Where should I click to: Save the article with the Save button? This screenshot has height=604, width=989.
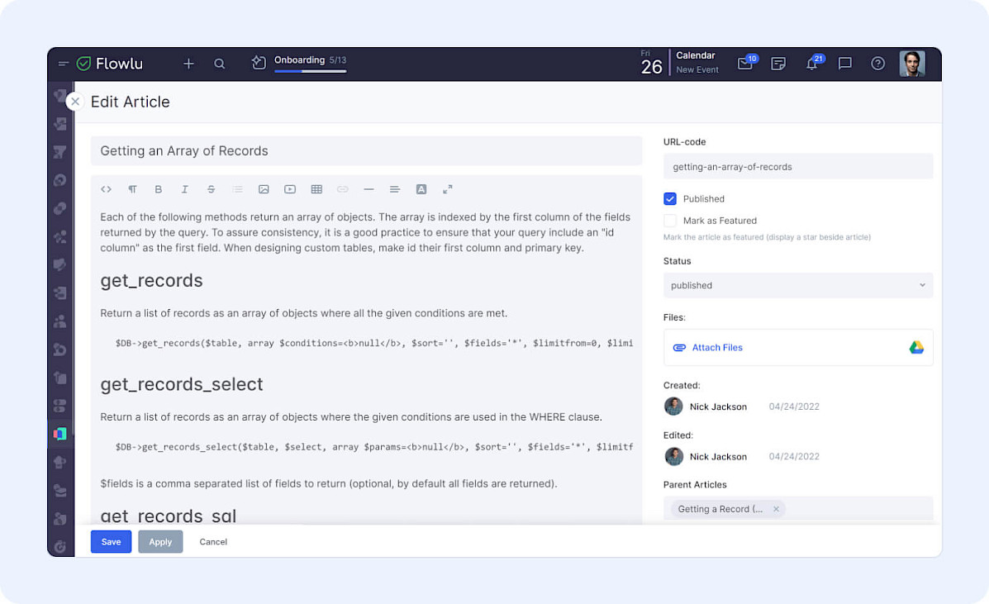click(111, 541)
